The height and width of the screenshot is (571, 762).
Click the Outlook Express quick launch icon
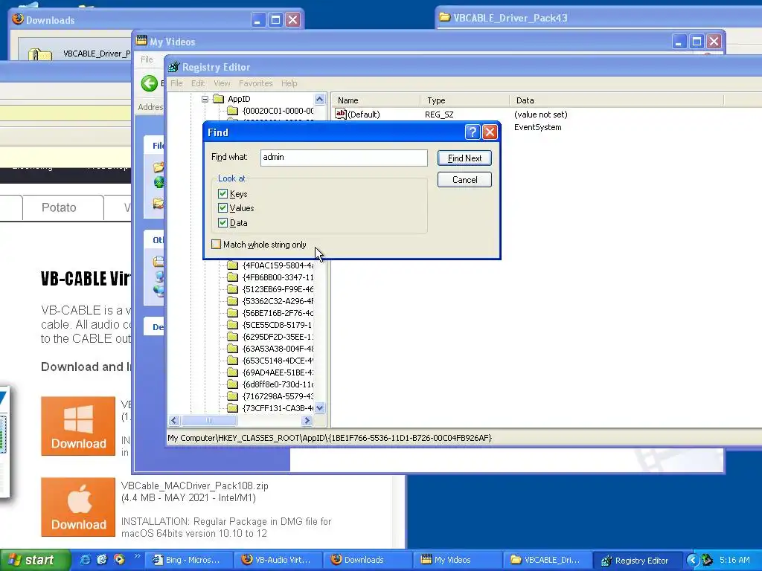(x=101, y=560)
